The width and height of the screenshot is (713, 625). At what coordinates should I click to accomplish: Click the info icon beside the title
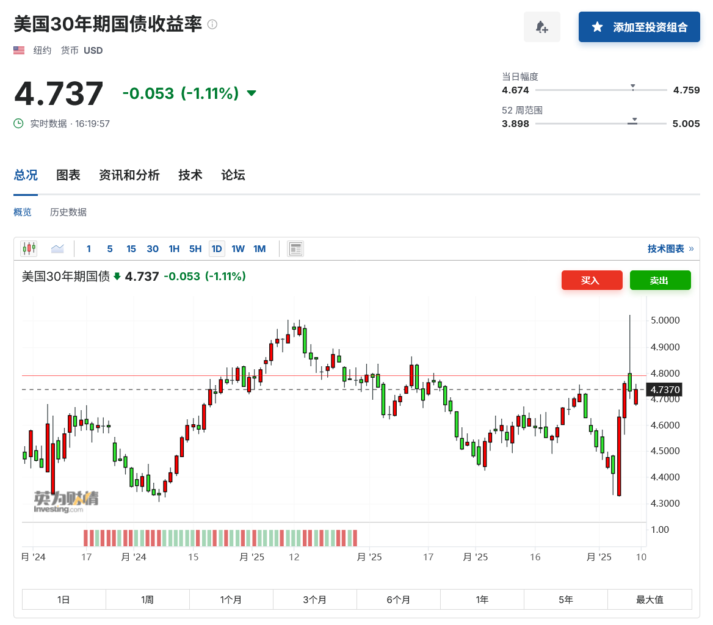(x=212, y=24)
